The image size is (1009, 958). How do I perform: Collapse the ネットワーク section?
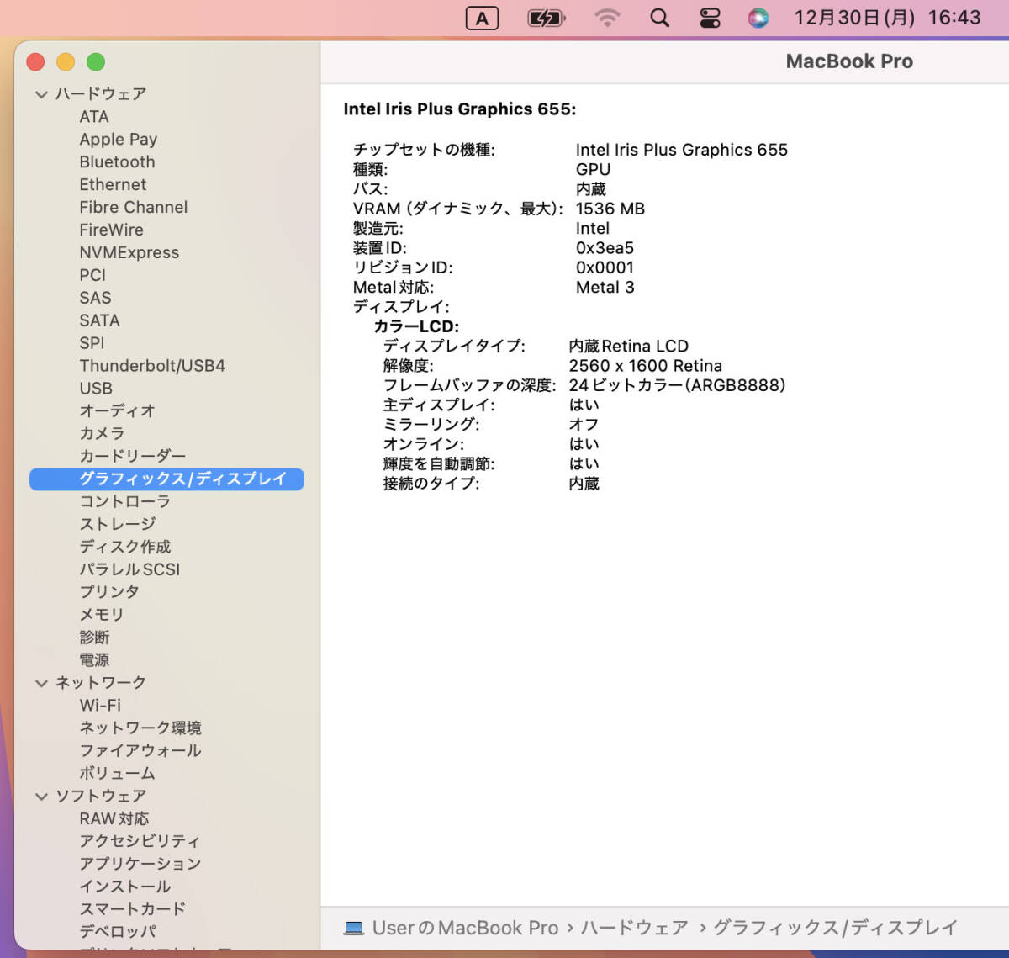pyautogui.click(x=41, y=683)
